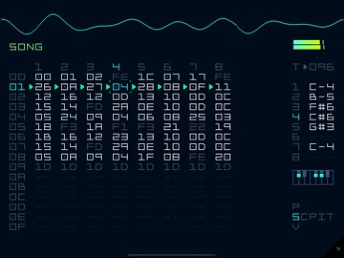Click the stereo level meter
Viewport: 344px width, 258px height.
(309, 45)
